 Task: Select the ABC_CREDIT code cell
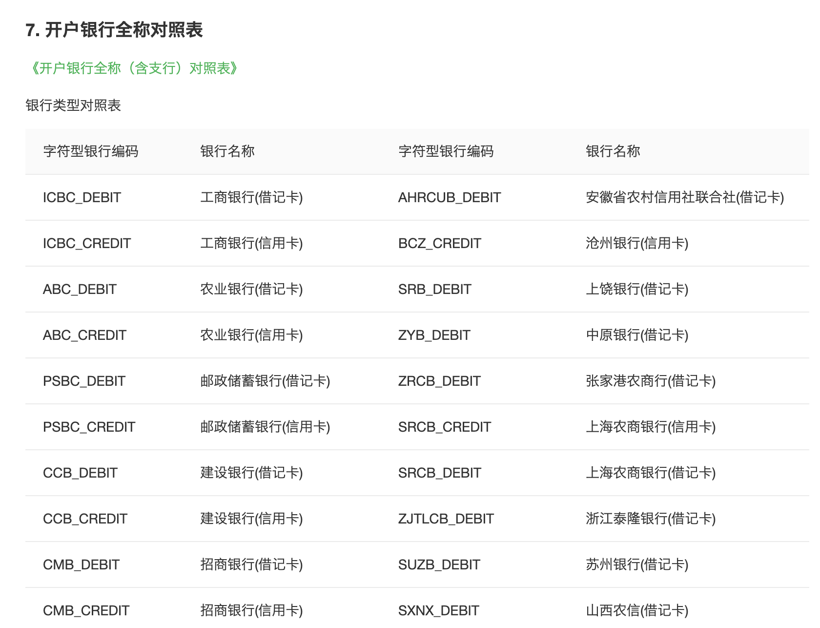click(84, 335)
